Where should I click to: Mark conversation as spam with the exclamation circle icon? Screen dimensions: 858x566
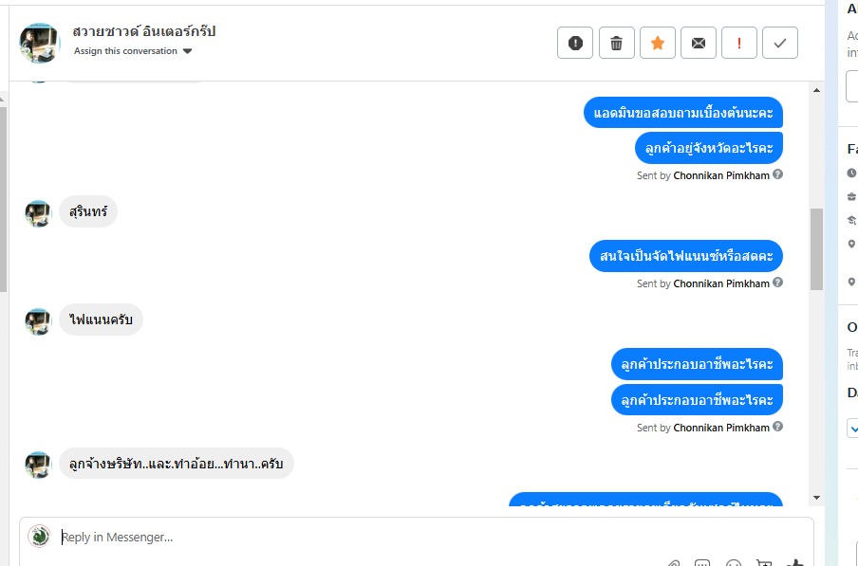575,43
